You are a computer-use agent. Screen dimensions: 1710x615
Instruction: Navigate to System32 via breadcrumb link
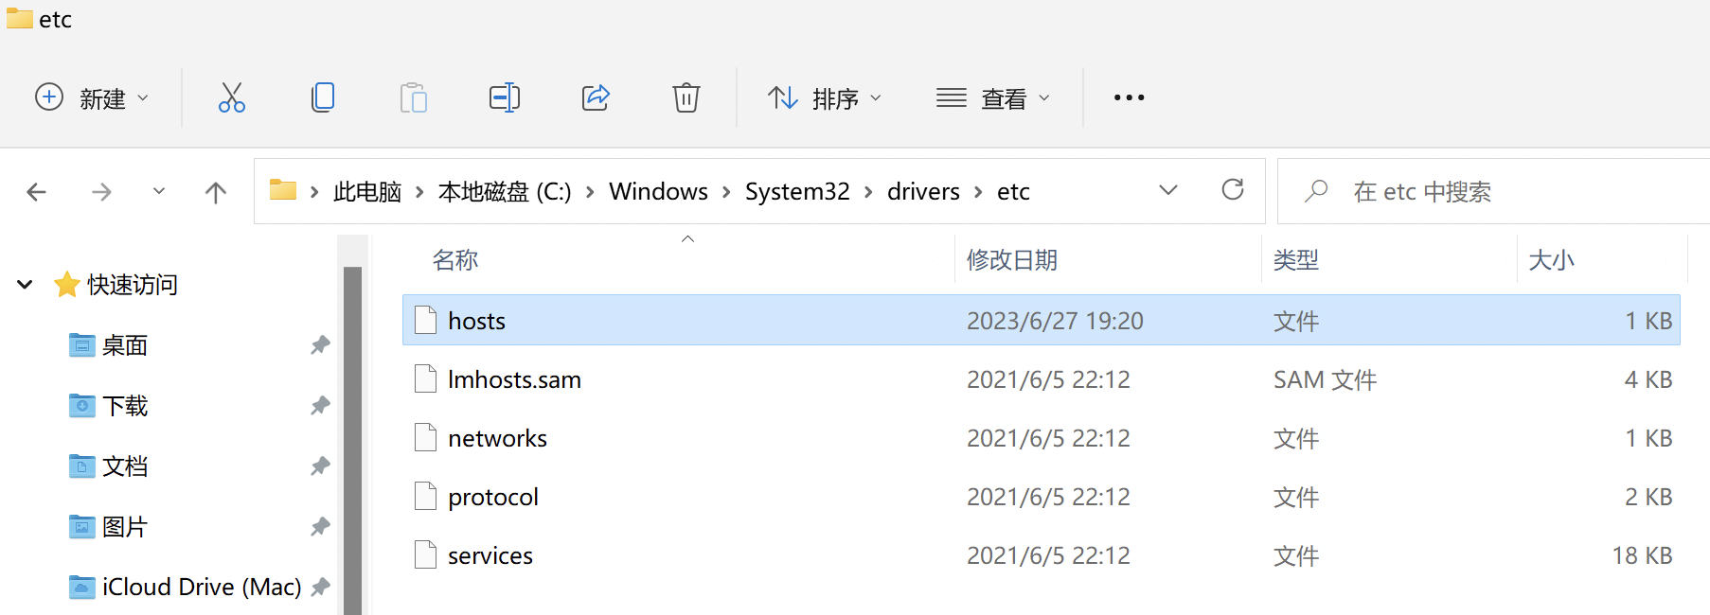797,190
